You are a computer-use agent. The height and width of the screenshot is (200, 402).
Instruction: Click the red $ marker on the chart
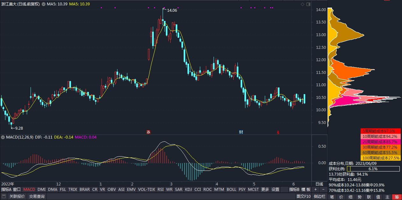(278, 132)
